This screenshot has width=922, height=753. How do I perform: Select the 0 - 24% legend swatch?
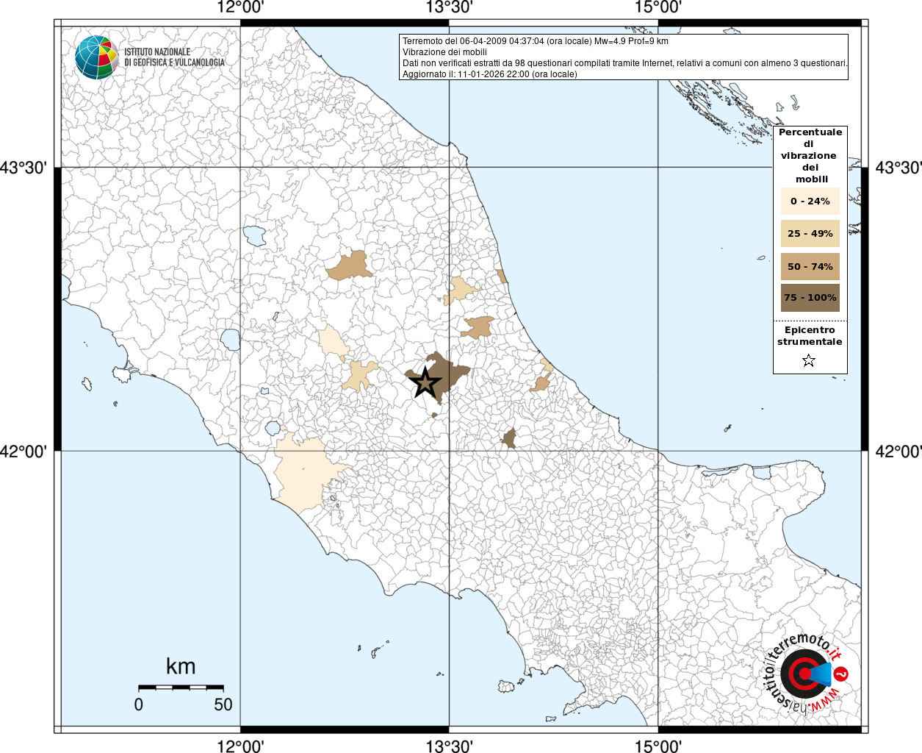[810, 201]
